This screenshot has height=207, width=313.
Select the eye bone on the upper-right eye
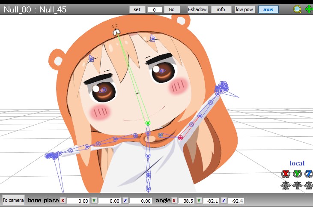162,71
